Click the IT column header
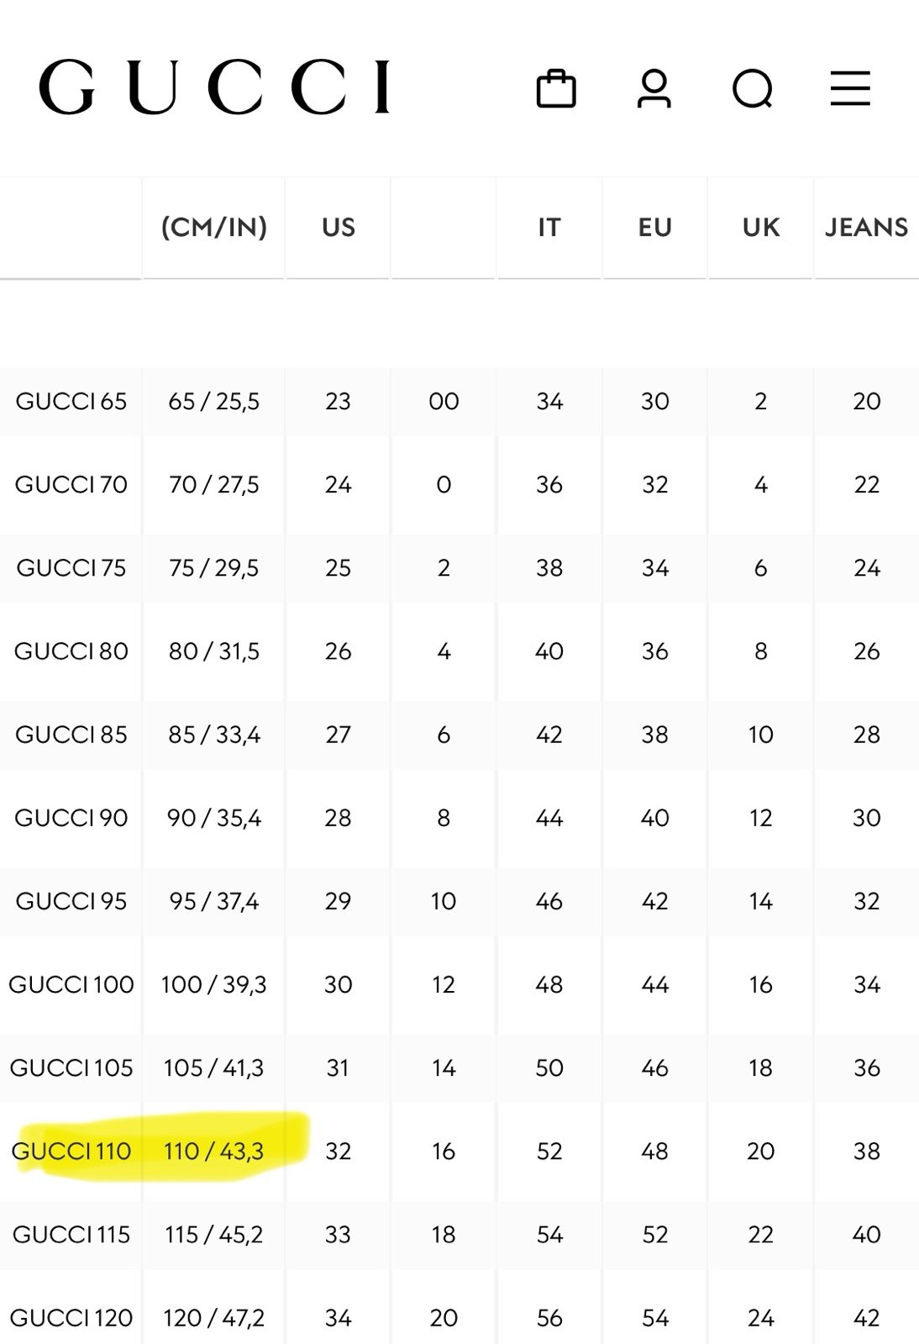This screenshot has height=1344, width=919. point(549,227)
